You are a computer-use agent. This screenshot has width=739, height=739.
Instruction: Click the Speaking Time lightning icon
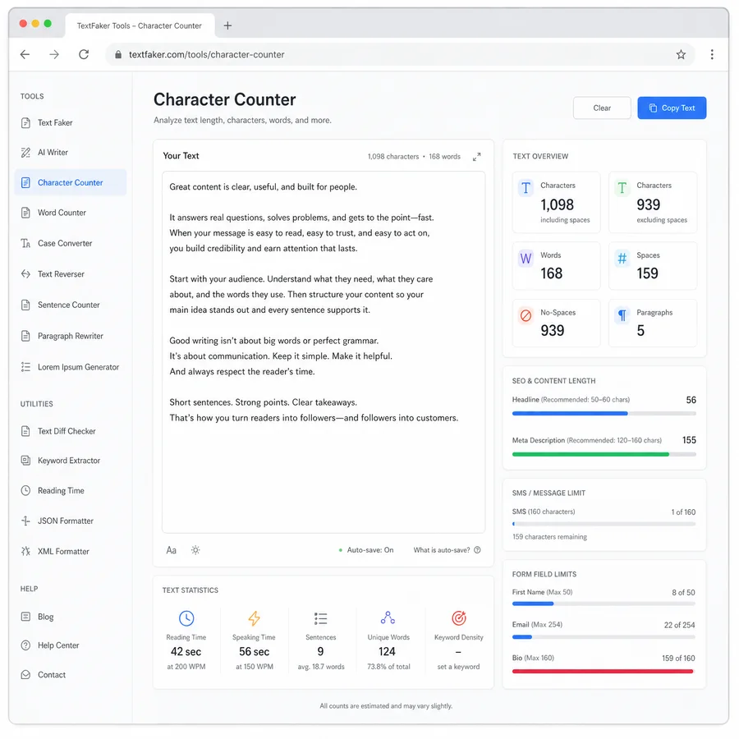pos(254,618)
